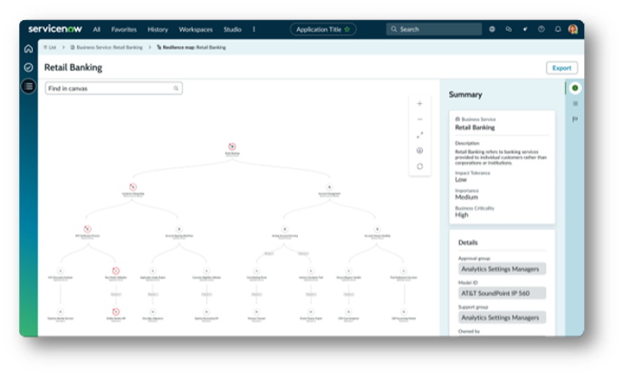
Task: Zoom in with the plus canvas control
Action: [419, 104]
